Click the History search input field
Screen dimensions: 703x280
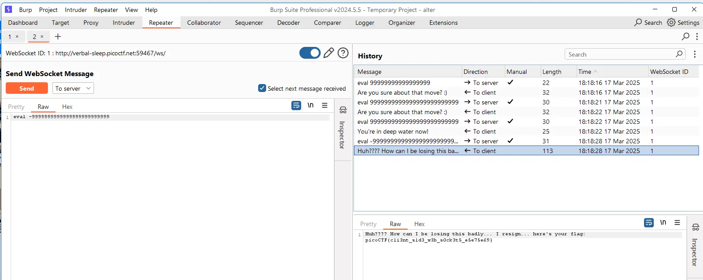[x=621, y=54]
